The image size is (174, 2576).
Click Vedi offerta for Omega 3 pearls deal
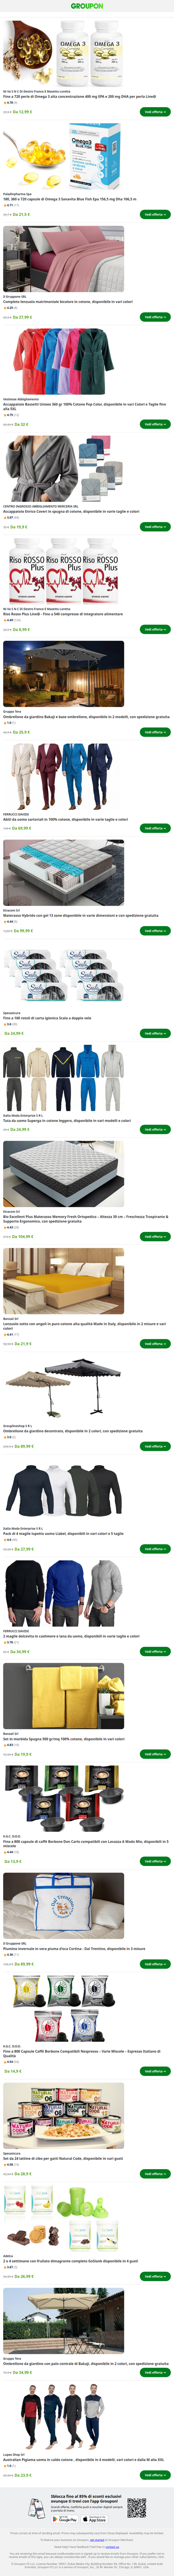[155, 112]
